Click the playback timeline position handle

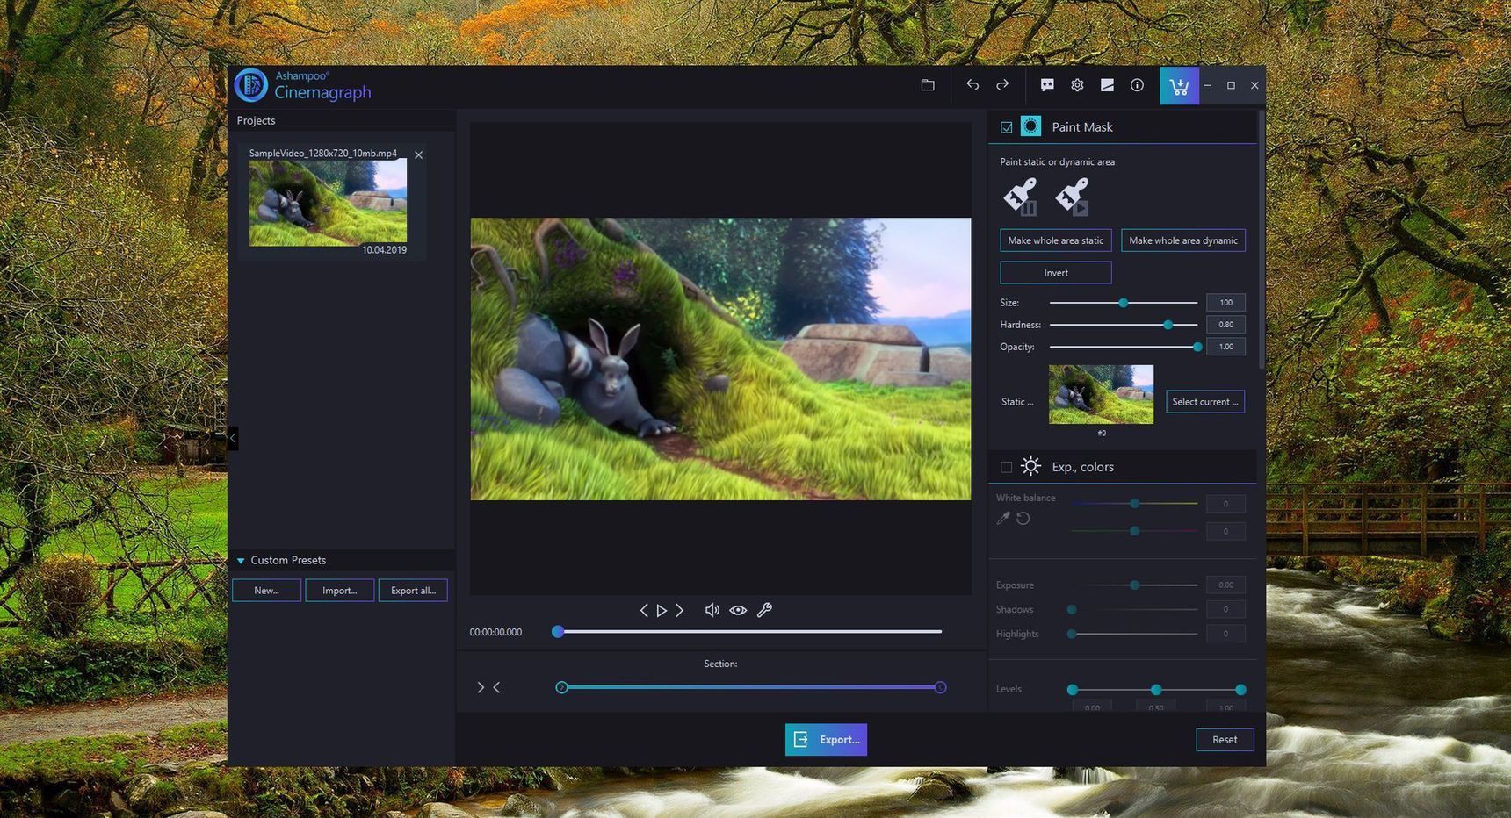point(558,632)
